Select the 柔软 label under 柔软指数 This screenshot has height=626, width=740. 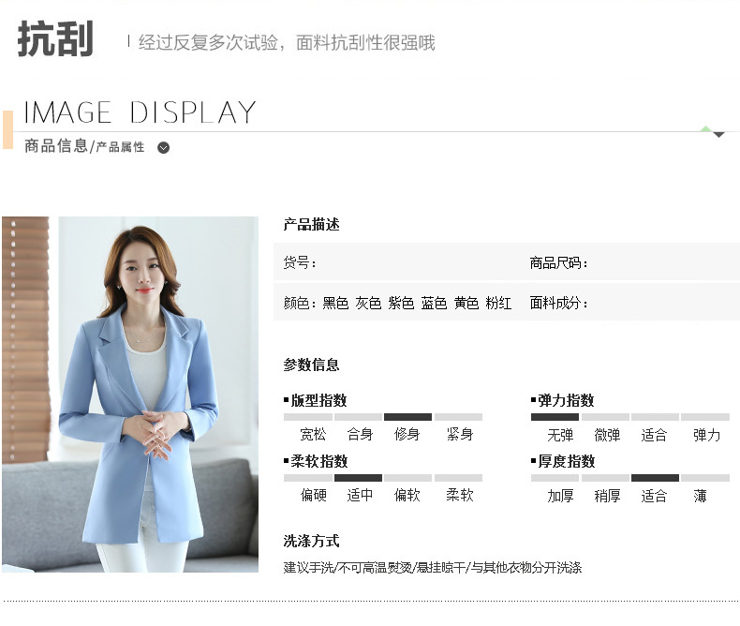coord(459,496)
